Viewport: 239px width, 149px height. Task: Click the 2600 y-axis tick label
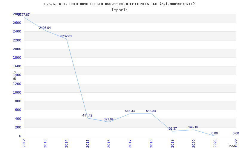click(x=17, y=23)
